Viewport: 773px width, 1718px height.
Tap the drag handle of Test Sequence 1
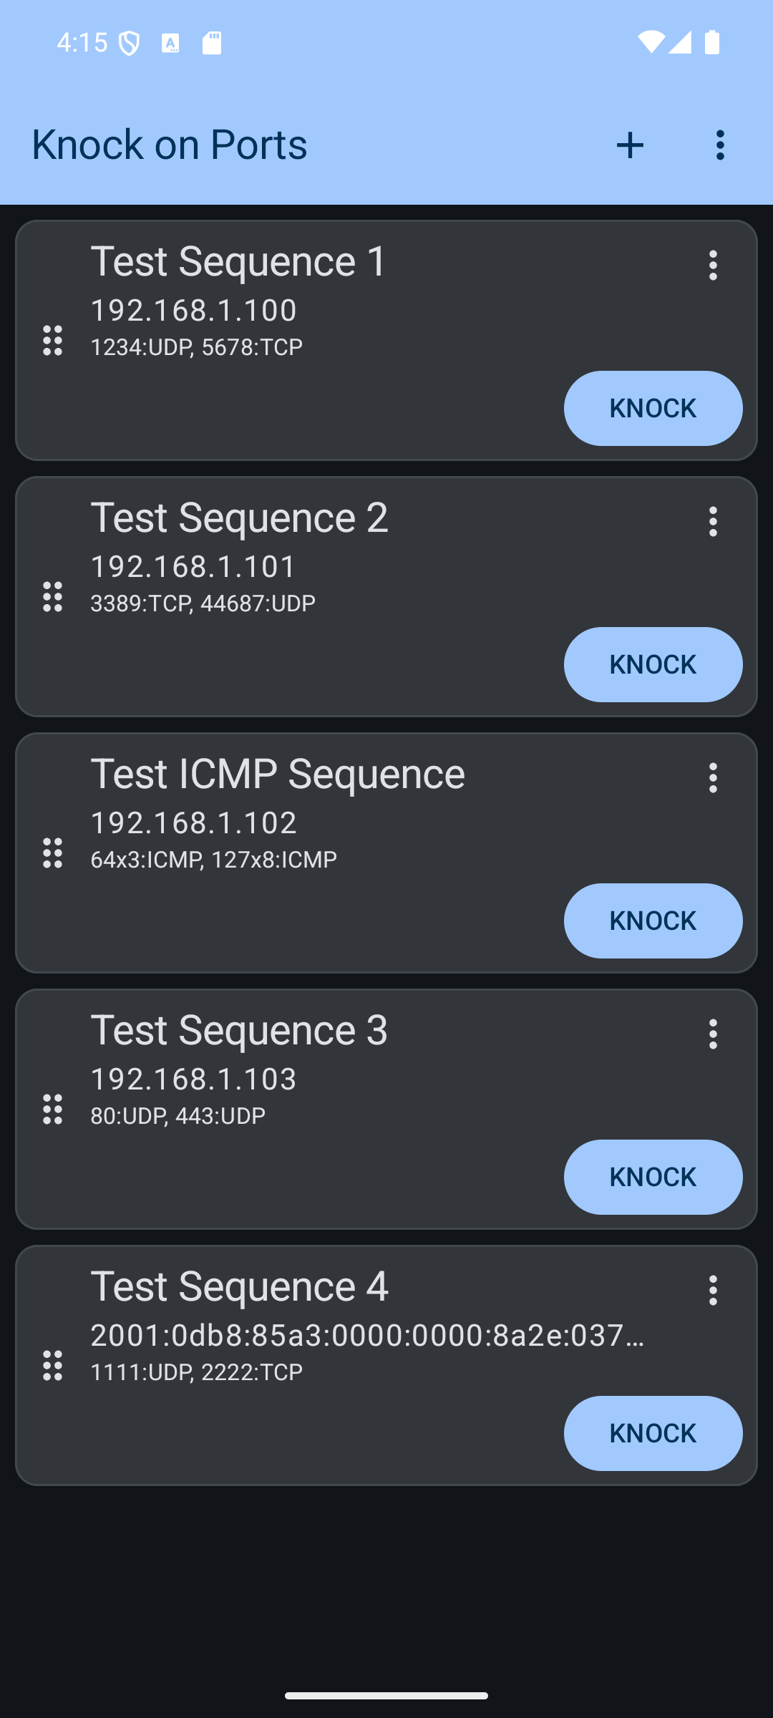[53, 340]
